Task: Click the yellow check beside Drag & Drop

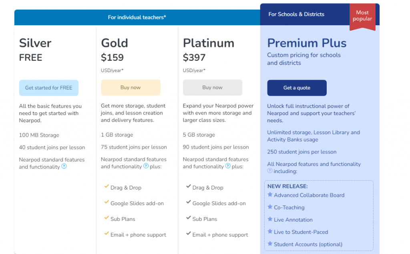Action: [106, 187]
